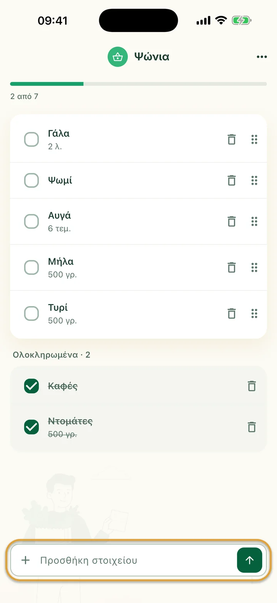
Task: Tap the green basket icon in header
Action: [x=117, y=57]
